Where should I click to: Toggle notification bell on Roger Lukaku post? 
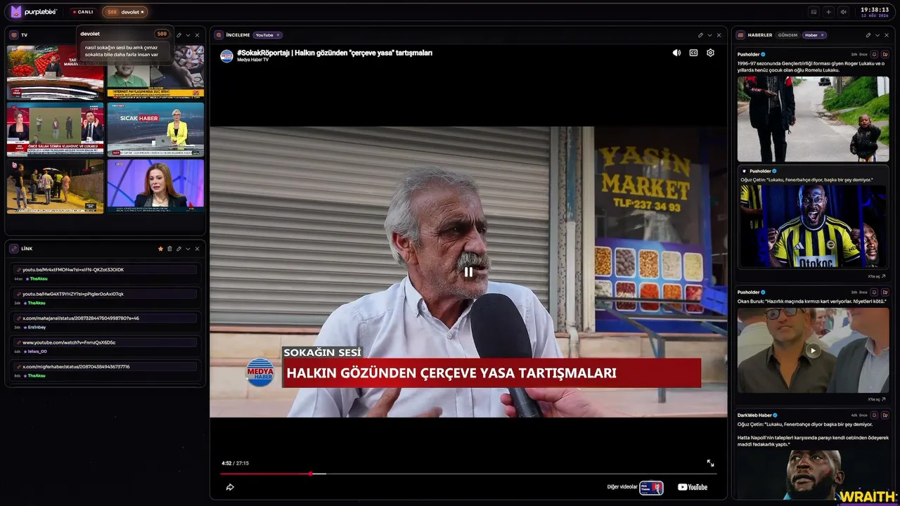[x=875, y=54]
